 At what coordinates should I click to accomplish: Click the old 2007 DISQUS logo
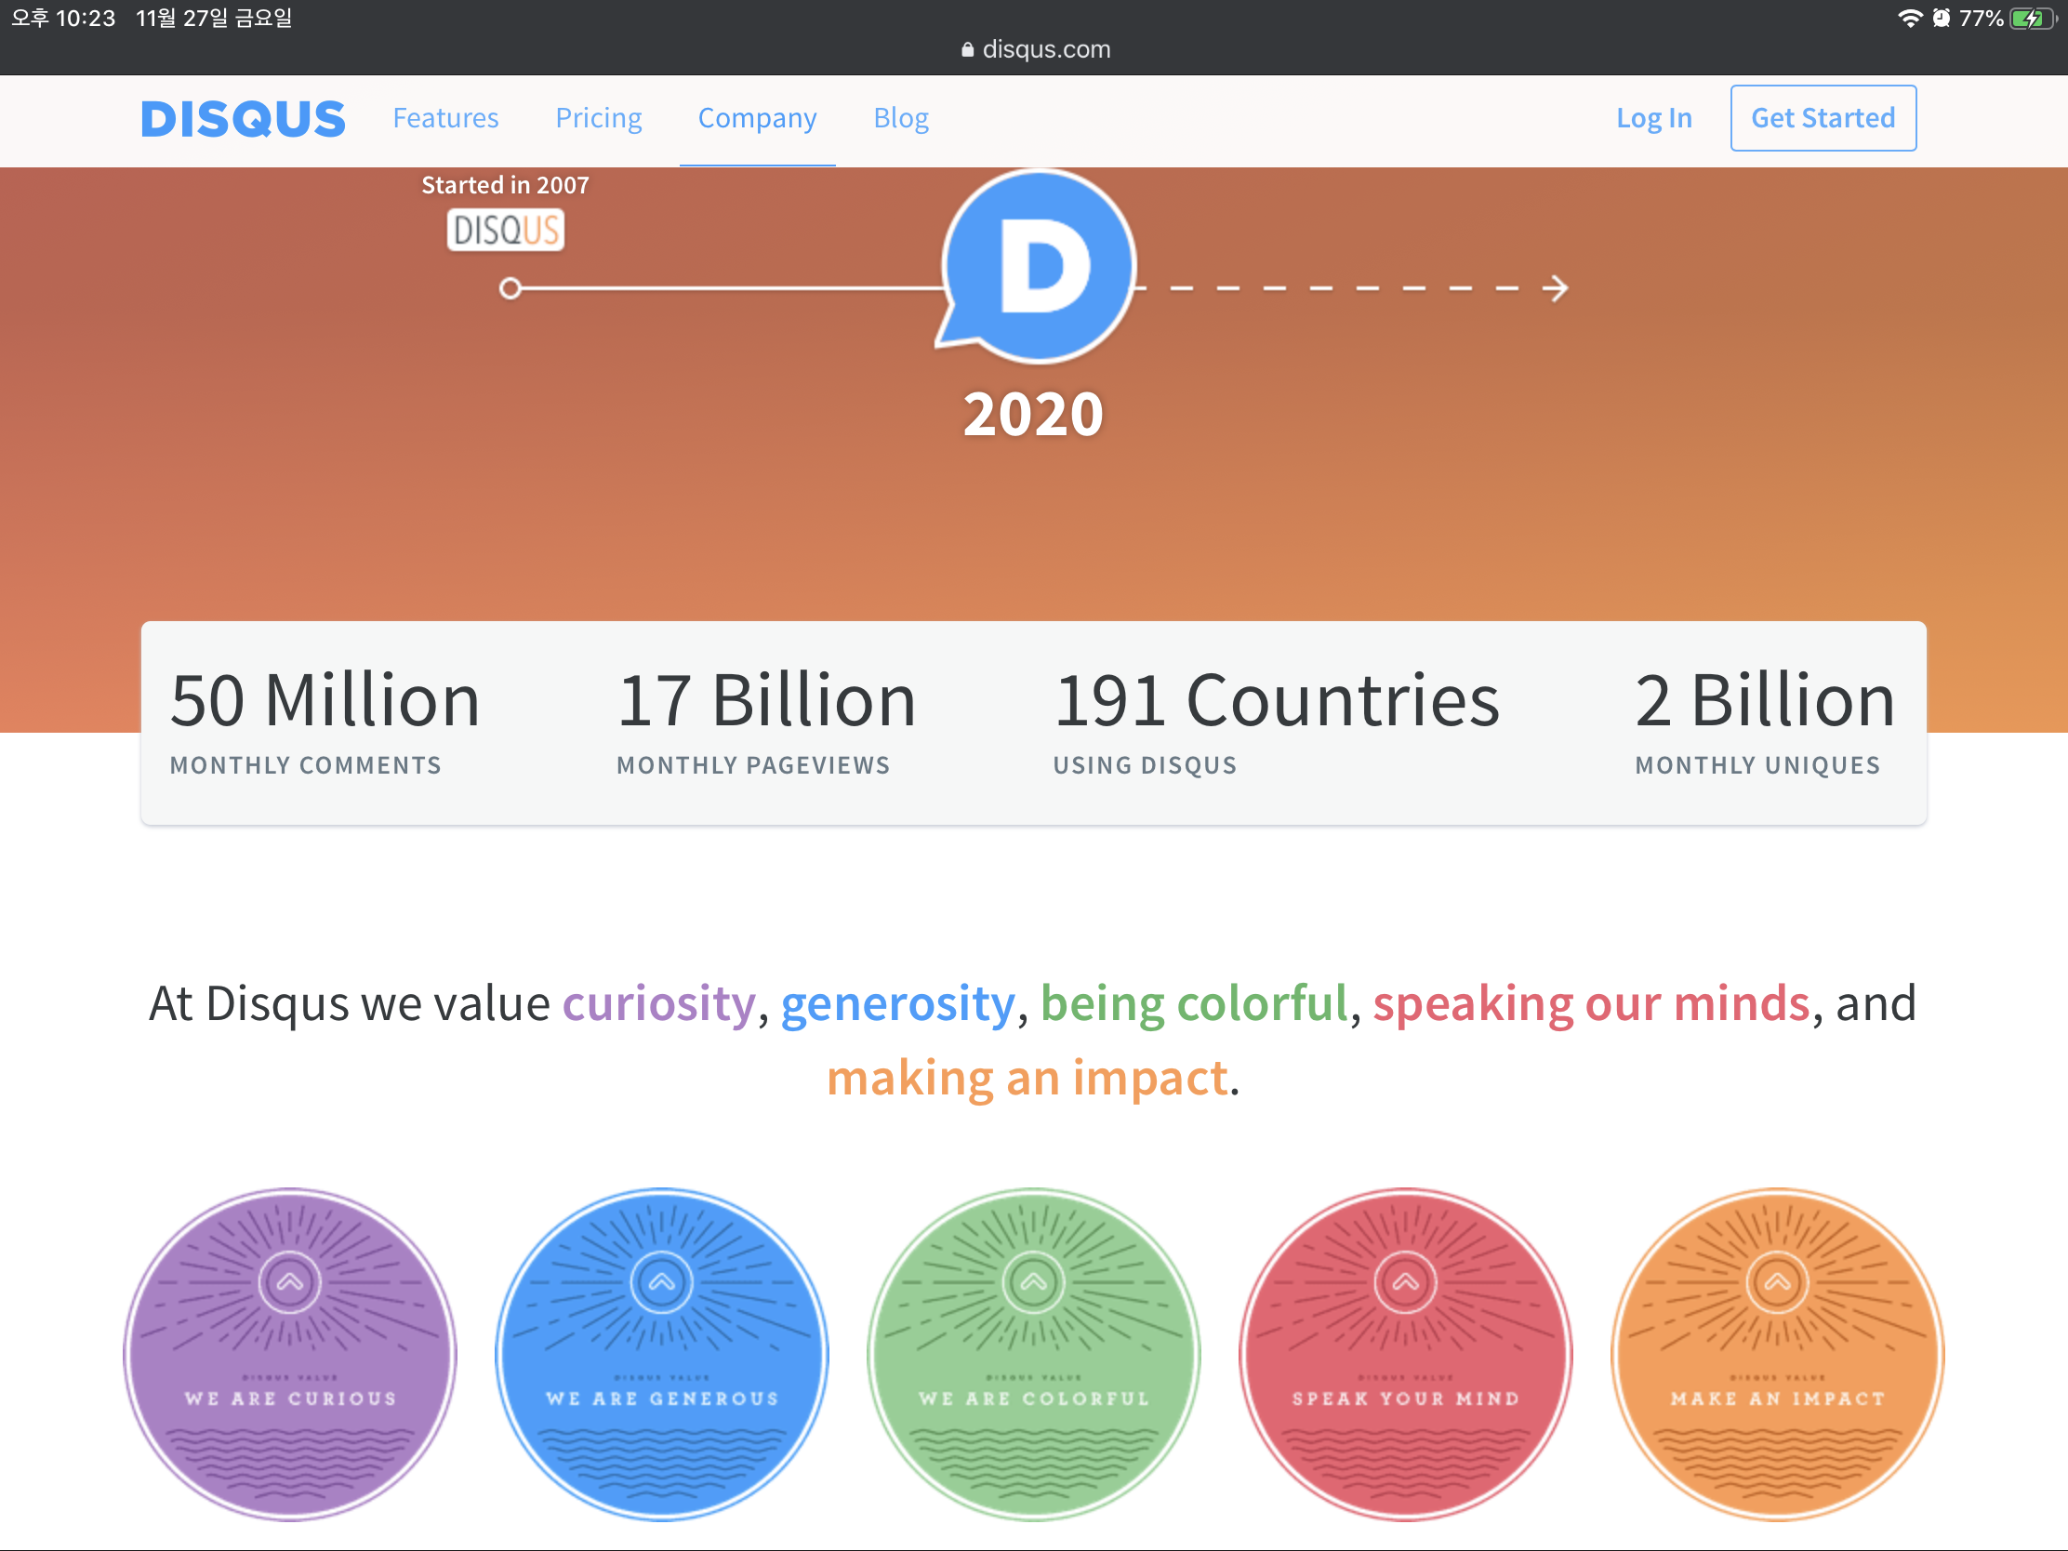[505, 230]
